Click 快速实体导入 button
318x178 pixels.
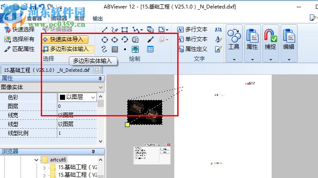(65, 39)
